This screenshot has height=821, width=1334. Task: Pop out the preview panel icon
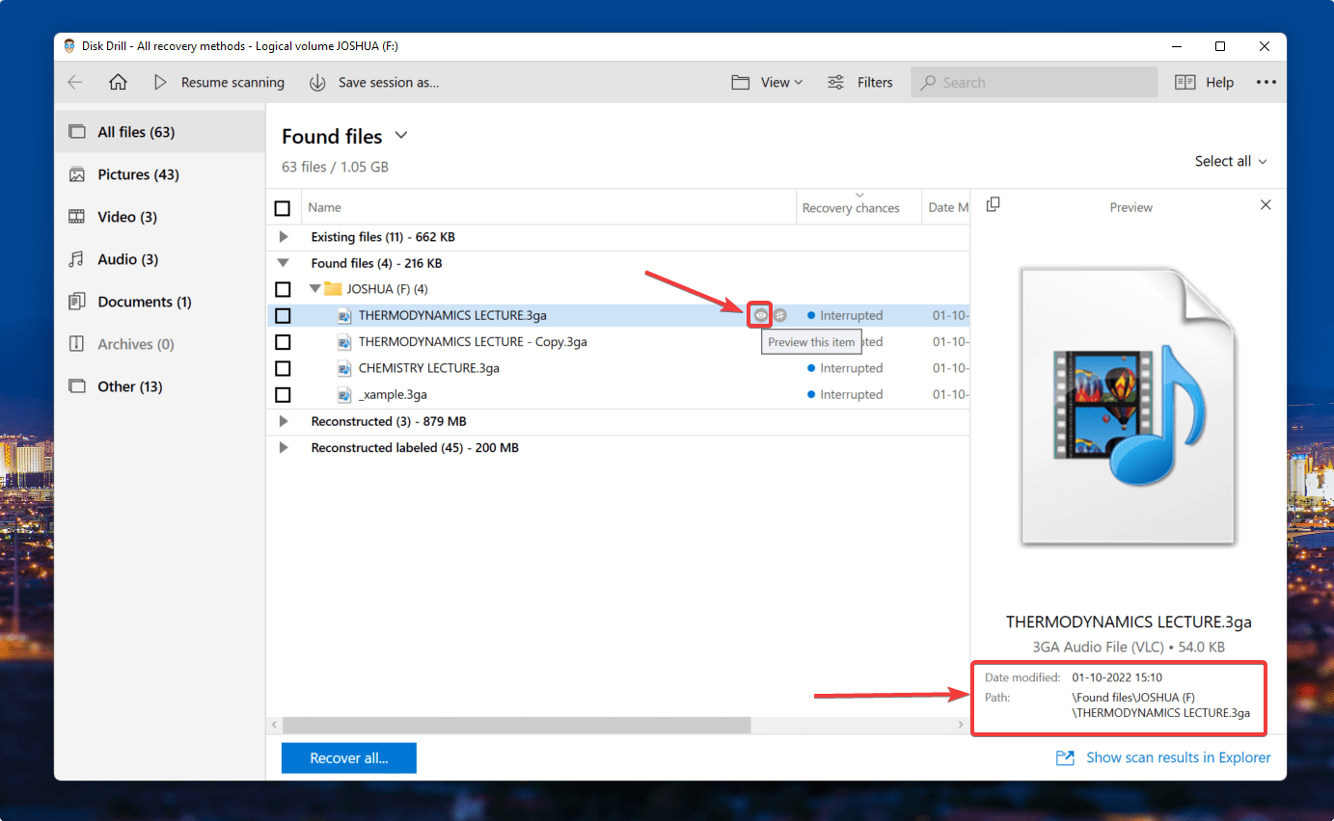click(994, 204)
